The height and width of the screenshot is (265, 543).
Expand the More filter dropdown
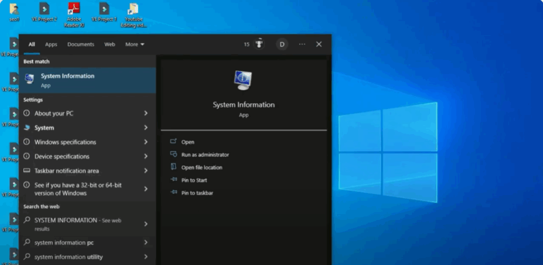[x=135, y=45]
